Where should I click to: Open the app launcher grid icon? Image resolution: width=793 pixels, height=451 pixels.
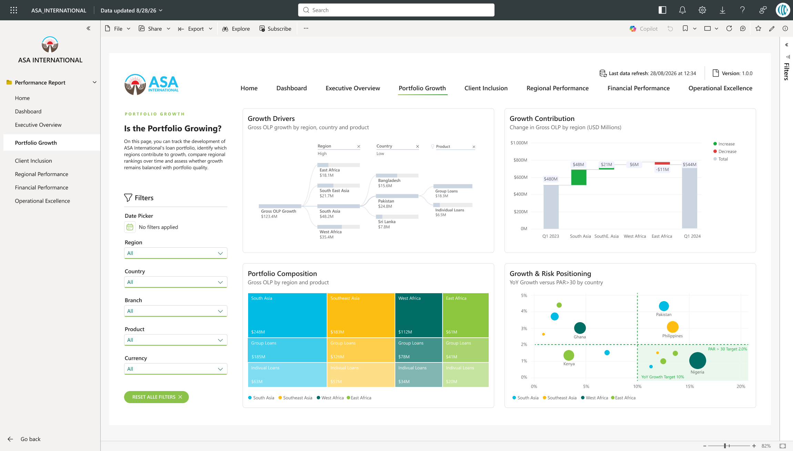(x=14, y=10)
